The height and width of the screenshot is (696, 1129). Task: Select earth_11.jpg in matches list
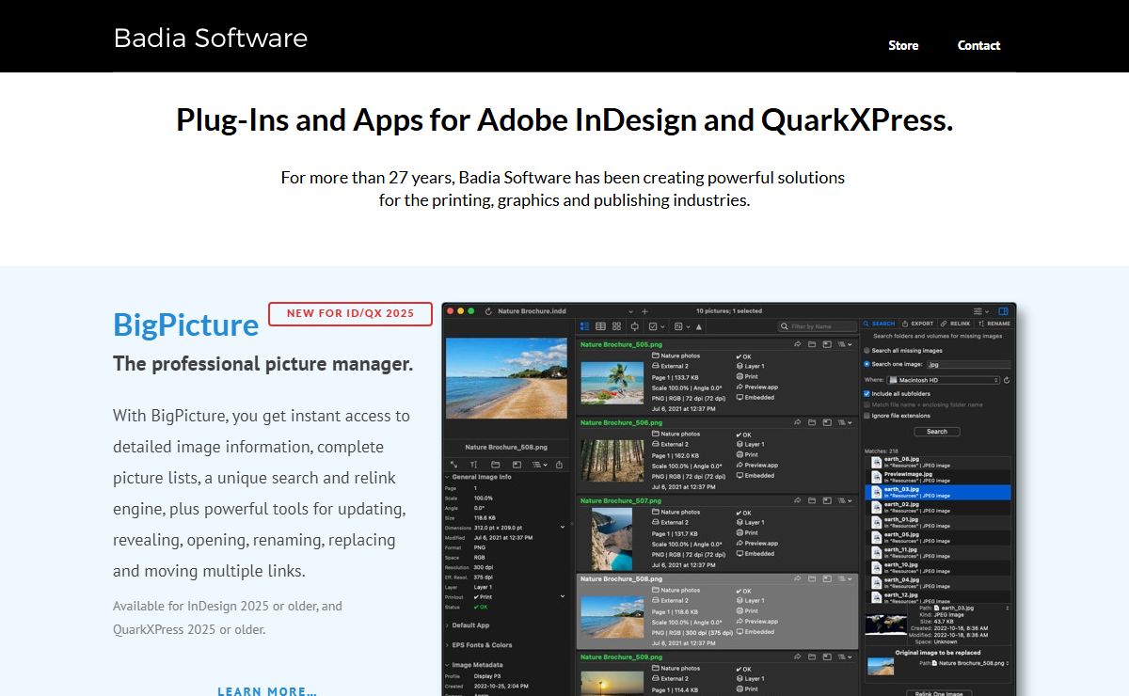coord(938,553)
